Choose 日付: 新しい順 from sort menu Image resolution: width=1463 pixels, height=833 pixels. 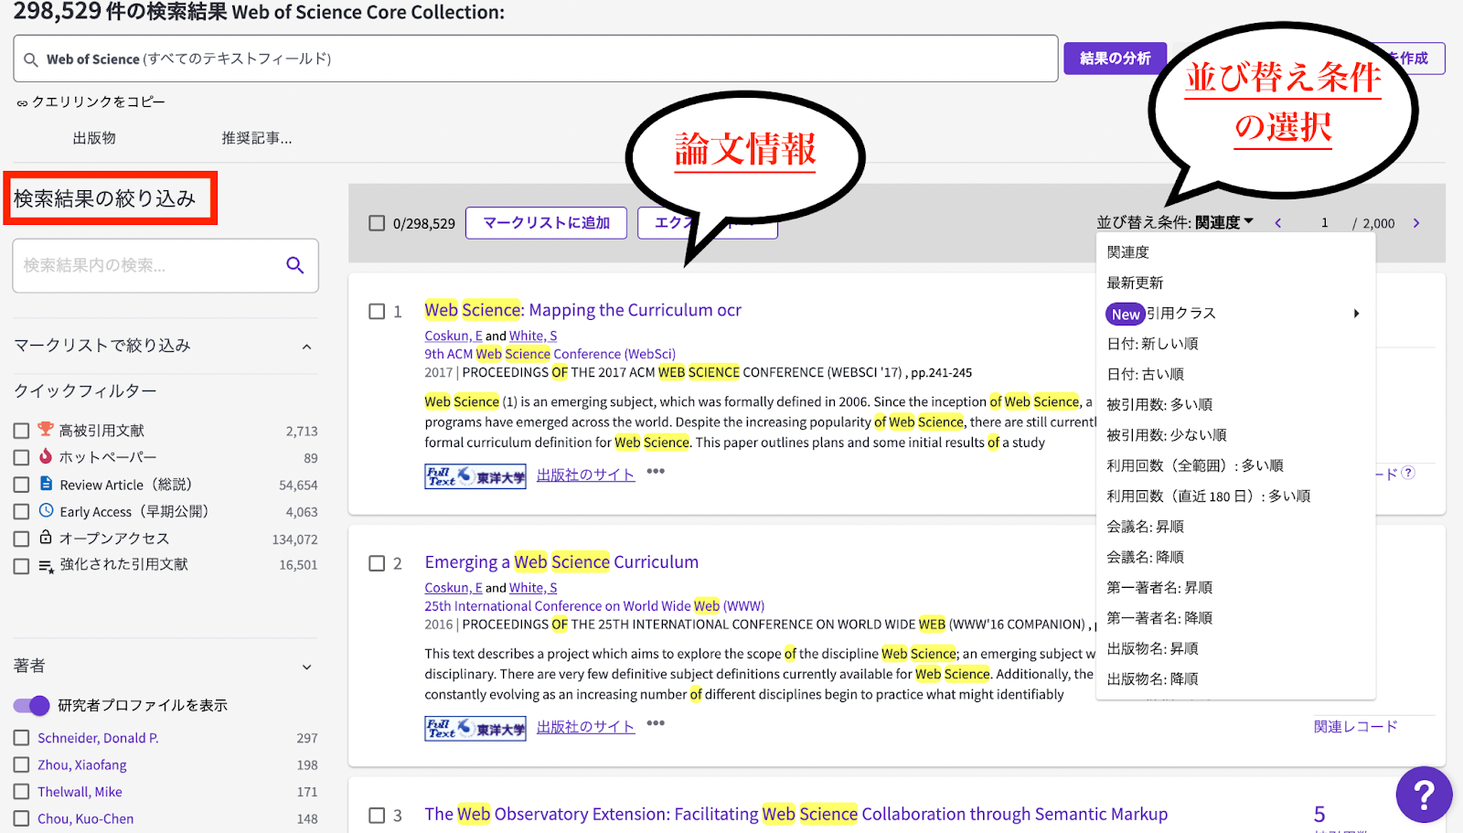pos(1152,344)
